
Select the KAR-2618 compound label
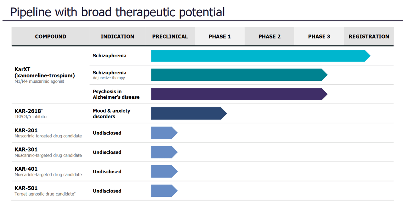28,111
